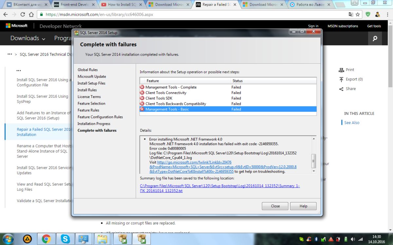Switch to the How to Install SQ tab

click(x=122, y=5)
